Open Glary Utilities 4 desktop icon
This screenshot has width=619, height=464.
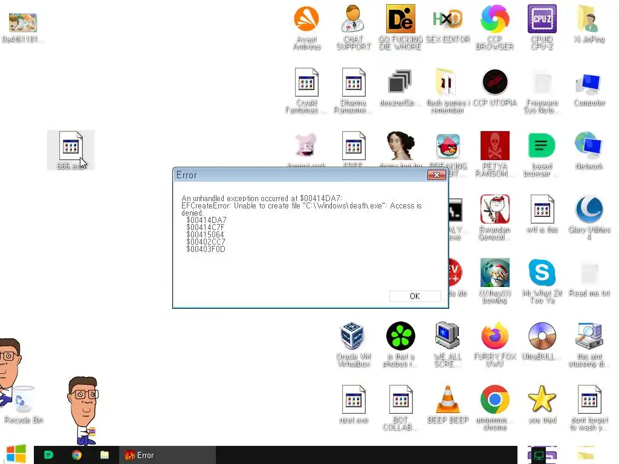pos(589,217)
